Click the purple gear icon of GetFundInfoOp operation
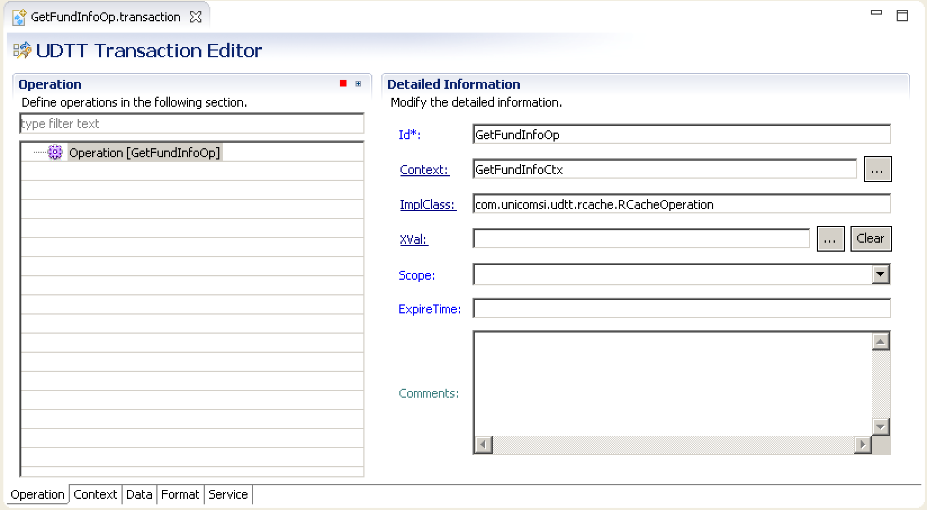The height and width of the screenshot is (510, 927). click(x=55, y=152)
